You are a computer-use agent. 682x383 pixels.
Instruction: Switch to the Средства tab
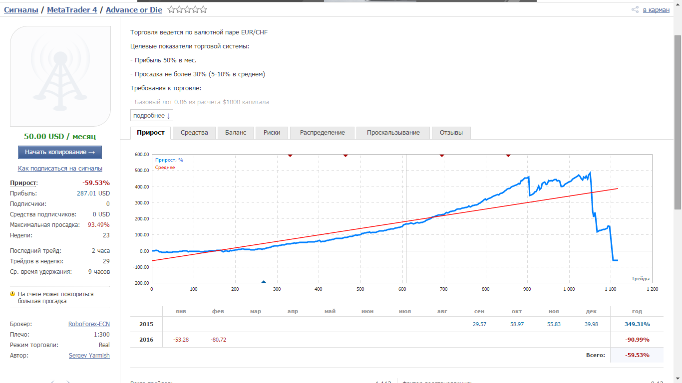tap(194, 133)
